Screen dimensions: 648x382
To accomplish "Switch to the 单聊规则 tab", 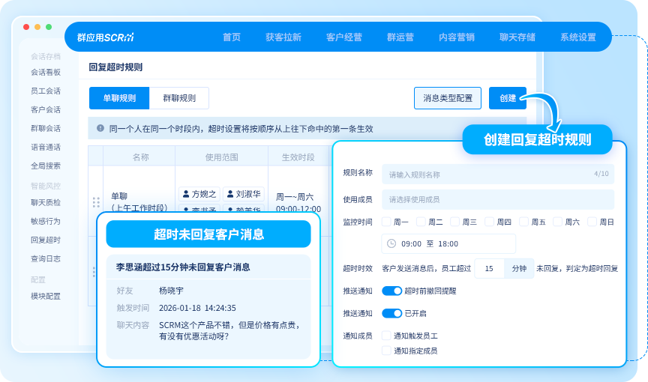I will pos(119,98).
